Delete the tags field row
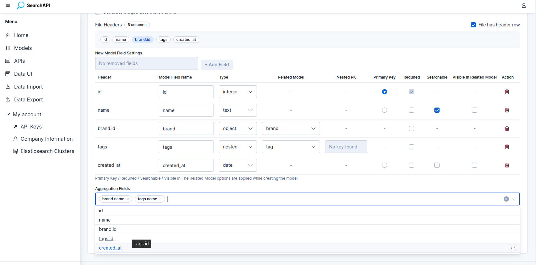 point(507,147)
